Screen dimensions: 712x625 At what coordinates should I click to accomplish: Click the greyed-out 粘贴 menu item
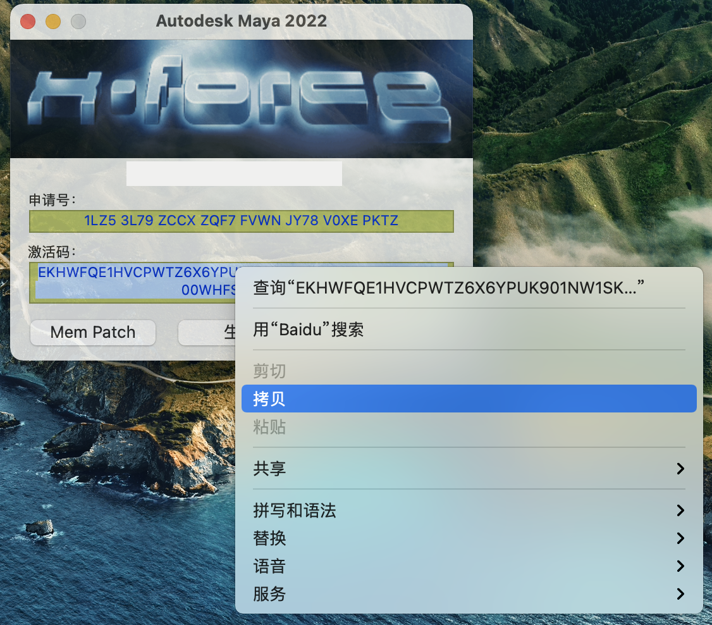point(469,427)
